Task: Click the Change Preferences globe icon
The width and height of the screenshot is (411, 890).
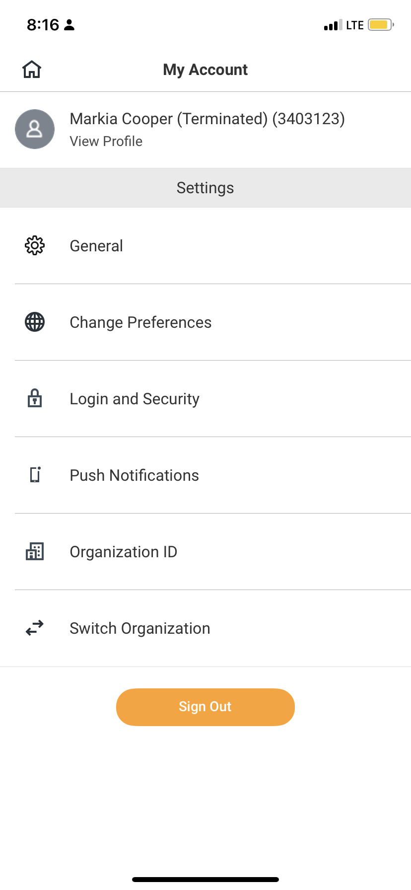Action: pos(35,322)
